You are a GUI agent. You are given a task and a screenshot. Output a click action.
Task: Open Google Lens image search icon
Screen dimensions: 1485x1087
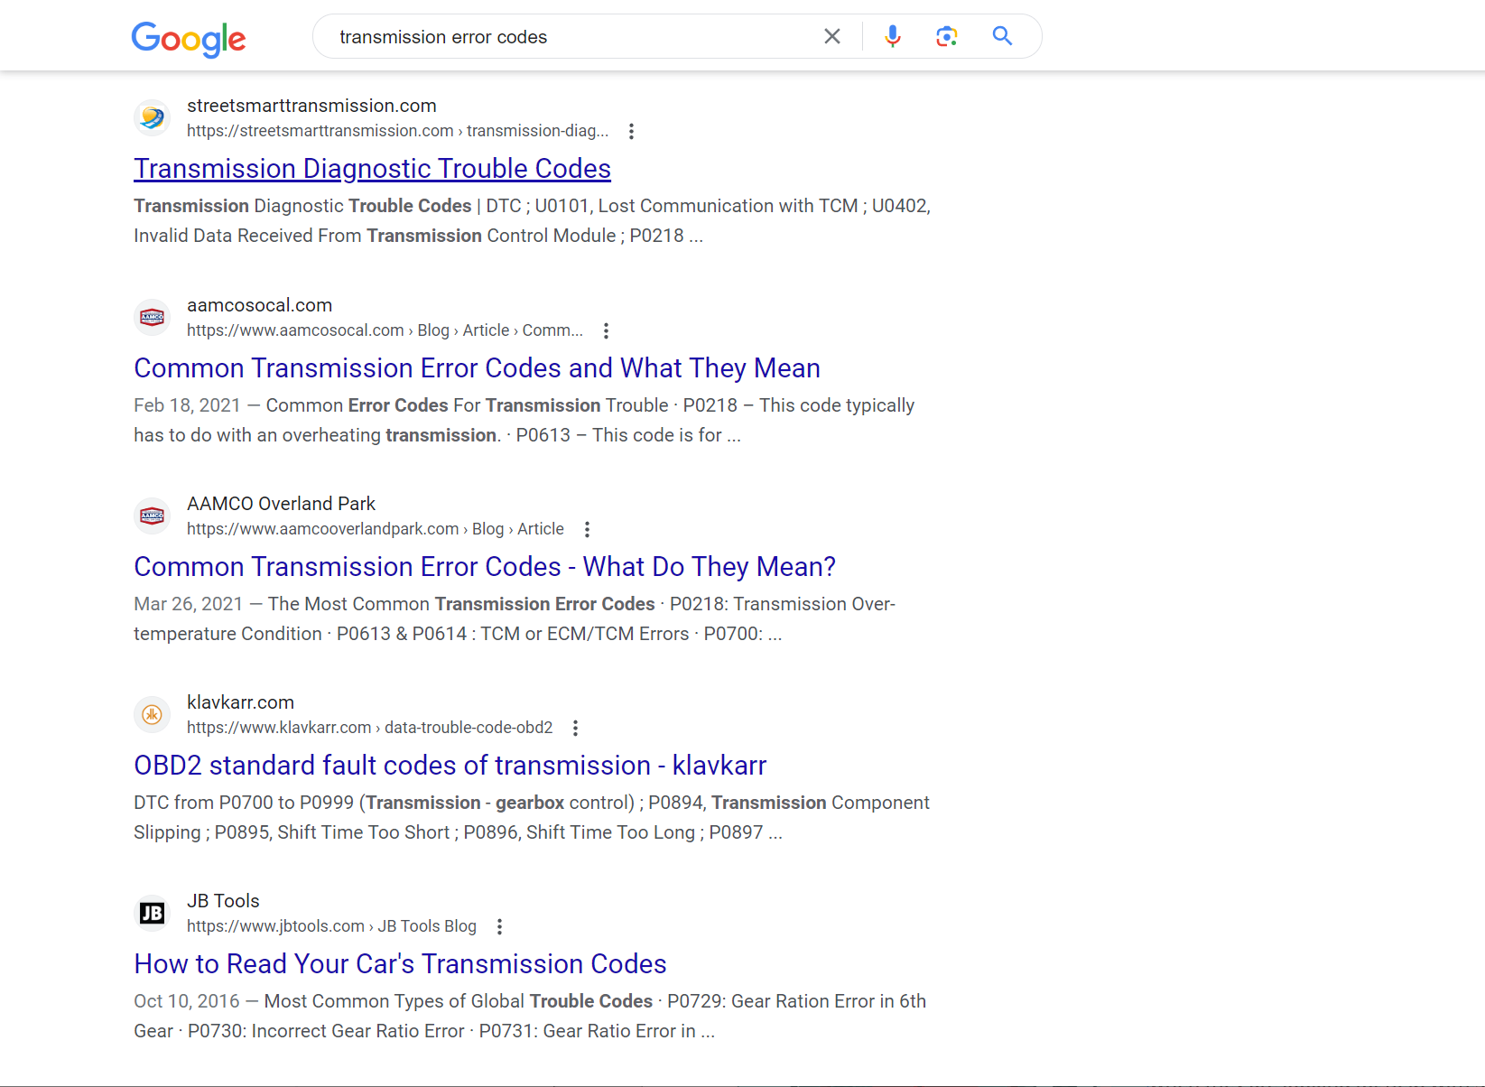tap(946, 36)
